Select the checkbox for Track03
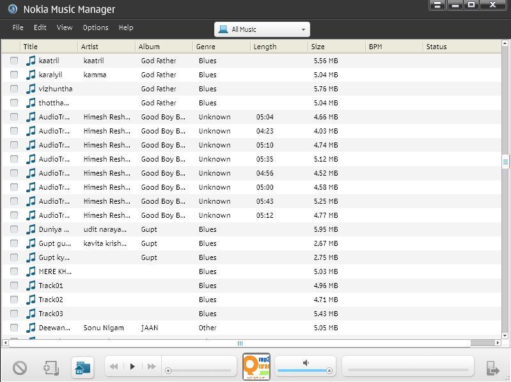Viewport: 511px width, 382px height. click(x=14, y=314)
